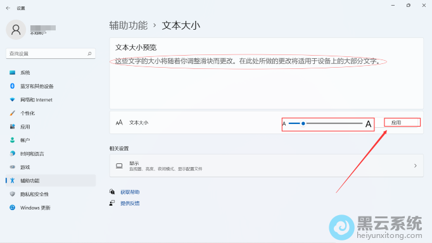Click the user account avatar
The image size is (432, 243).
16,30
